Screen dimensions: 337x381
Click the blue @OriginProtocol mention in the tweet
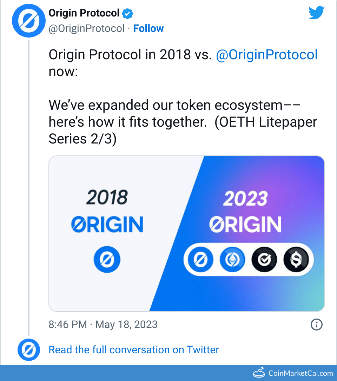click(267, 55)
